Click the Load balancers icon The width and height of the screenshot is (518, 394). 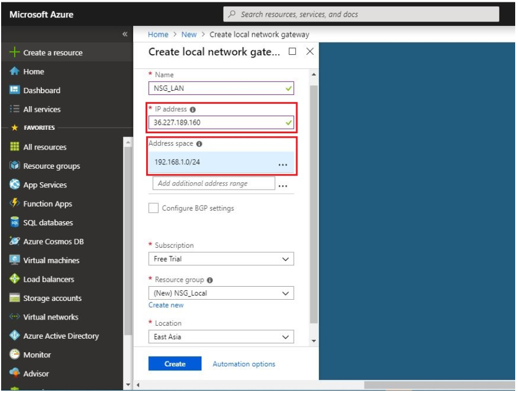15,279
